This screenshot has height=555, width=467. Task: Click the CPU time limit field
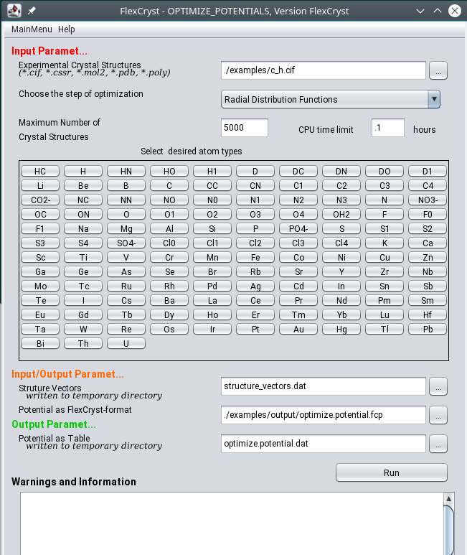click(x=388, y=128)
